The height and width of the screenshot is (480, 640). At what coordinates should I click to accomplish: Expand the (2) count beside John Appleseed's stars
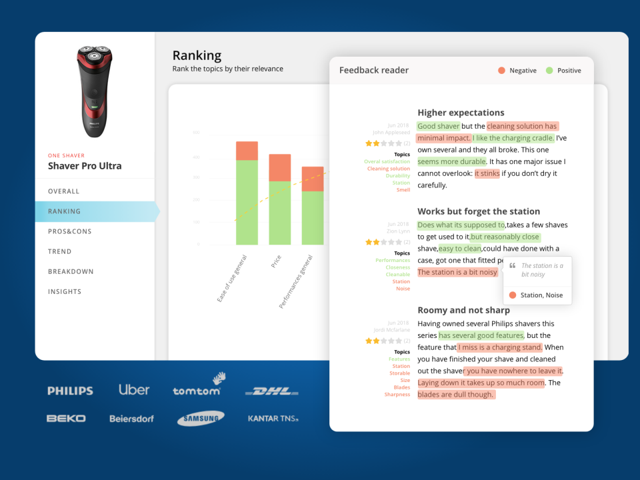pyautogui.click(x=405, y=143)
